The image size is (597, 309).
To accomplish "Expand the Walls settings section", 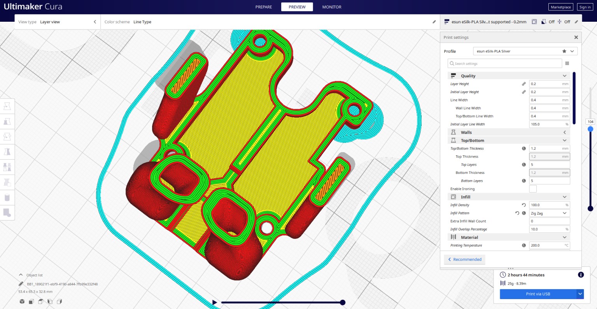I will [x=509, y=132].
